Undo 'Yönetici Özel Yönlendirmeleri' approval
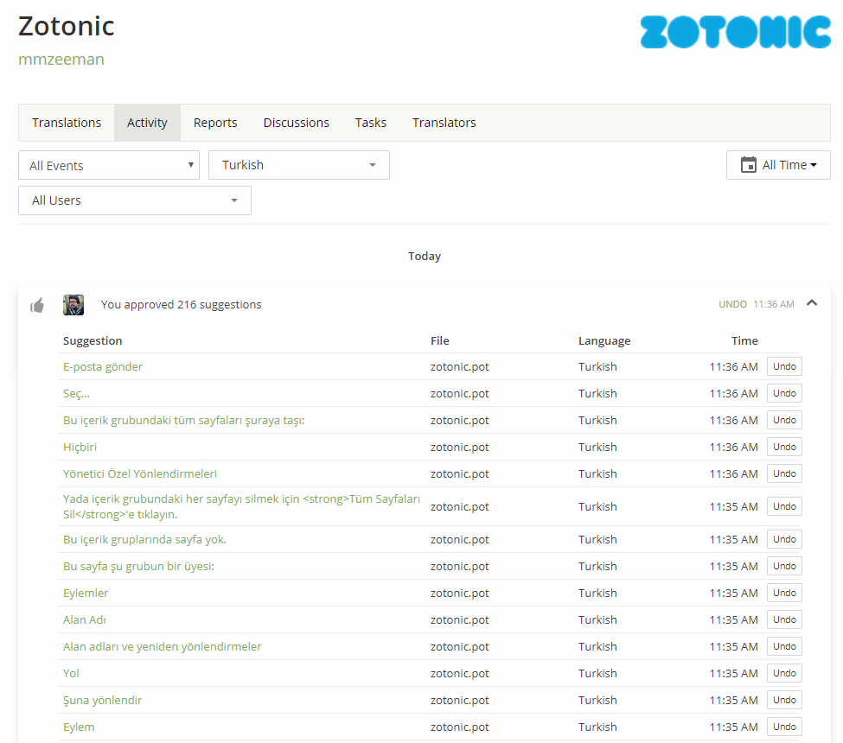 tap(784, 473)
